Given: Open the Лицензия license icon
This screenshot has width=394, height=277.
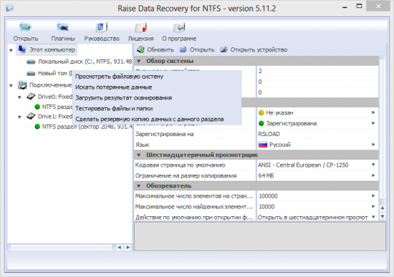Looking at the screenshot, I should pos(140,27).
